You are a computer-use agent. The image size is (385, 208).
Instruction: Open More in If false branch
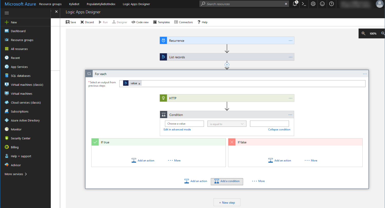311,161
